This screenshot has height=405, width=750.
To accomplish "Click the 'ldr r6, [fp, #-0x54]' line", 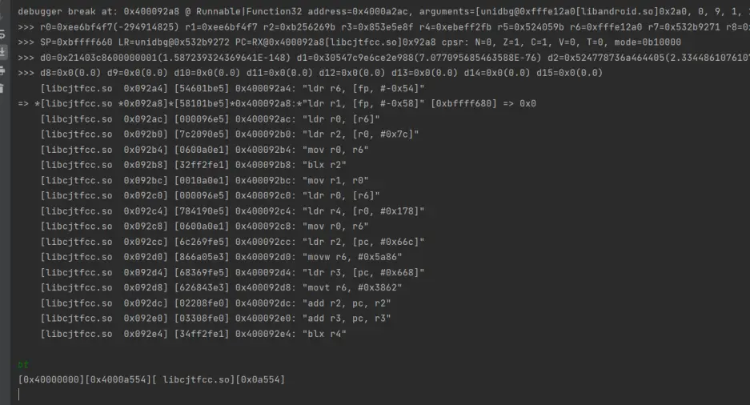I will pyautogui.click(x=232, y=89).
